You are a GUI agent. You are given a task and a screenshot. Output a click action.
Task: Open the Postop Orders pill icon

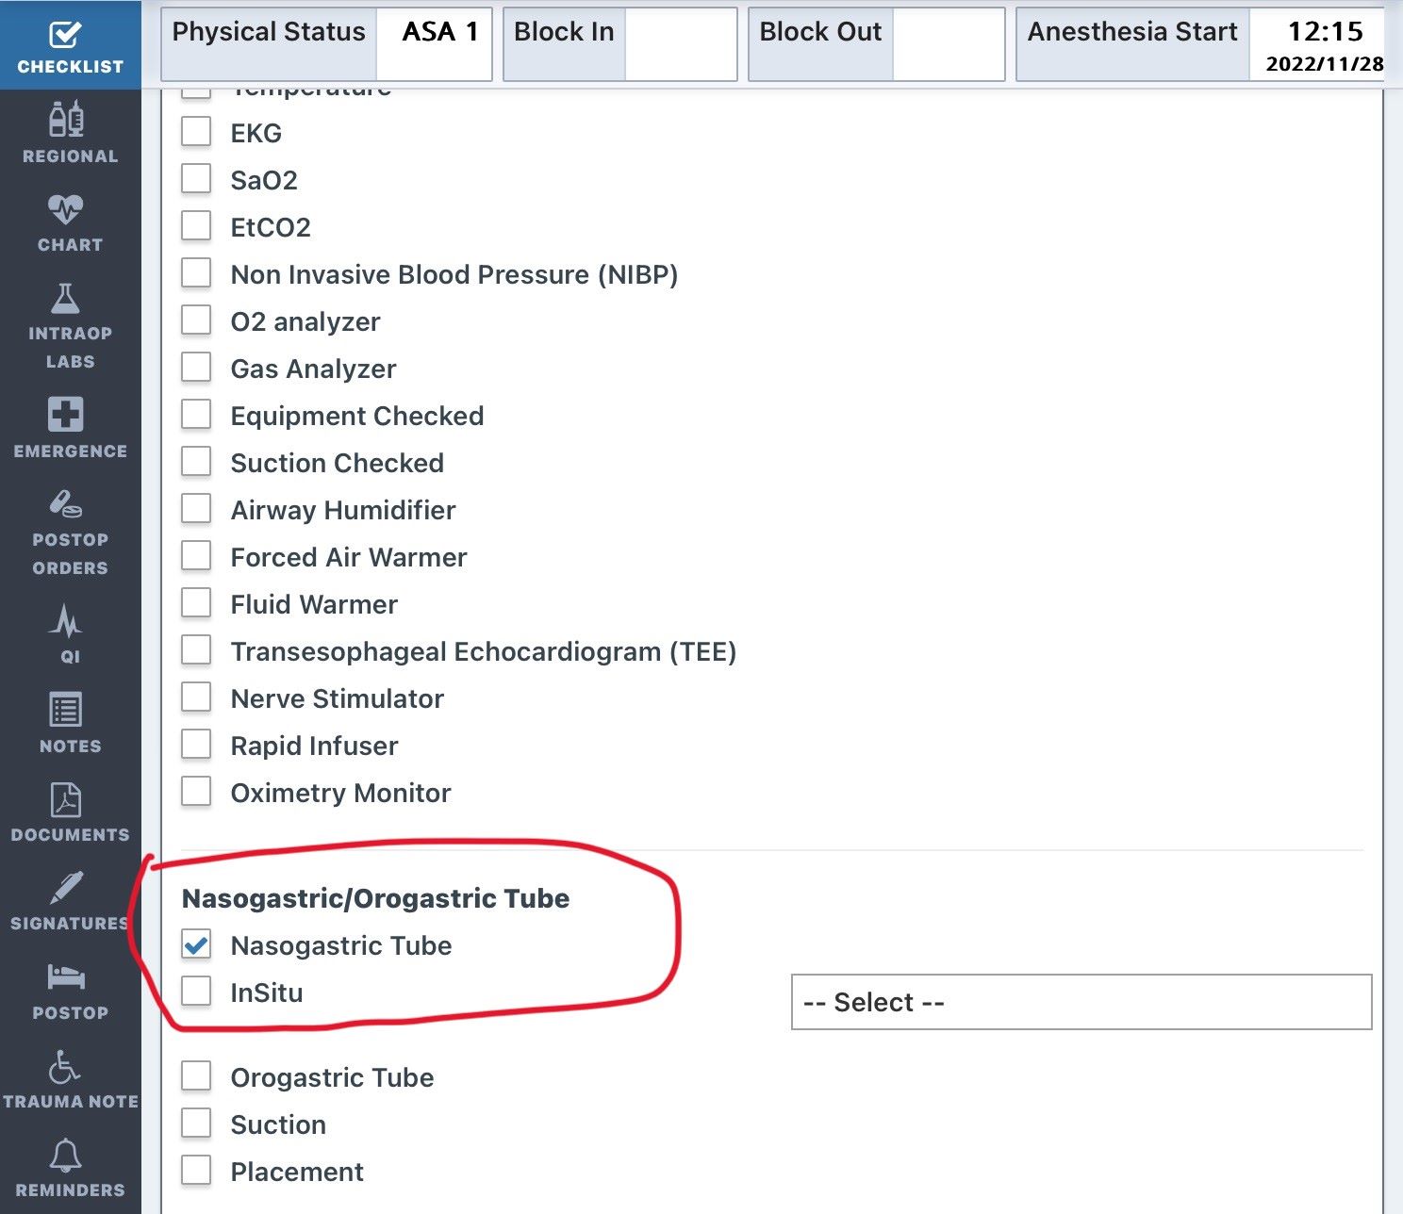tap(65, 504)
